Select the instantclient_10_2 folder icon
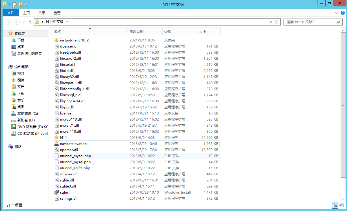347x211 pixels. tap(57, 40)
